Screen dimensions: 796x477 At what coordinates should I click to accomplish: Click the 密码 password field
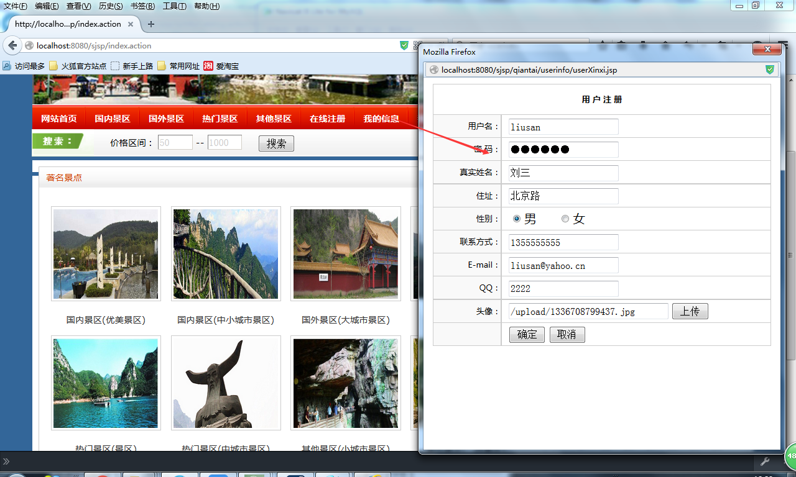click(x=563, y=150)
